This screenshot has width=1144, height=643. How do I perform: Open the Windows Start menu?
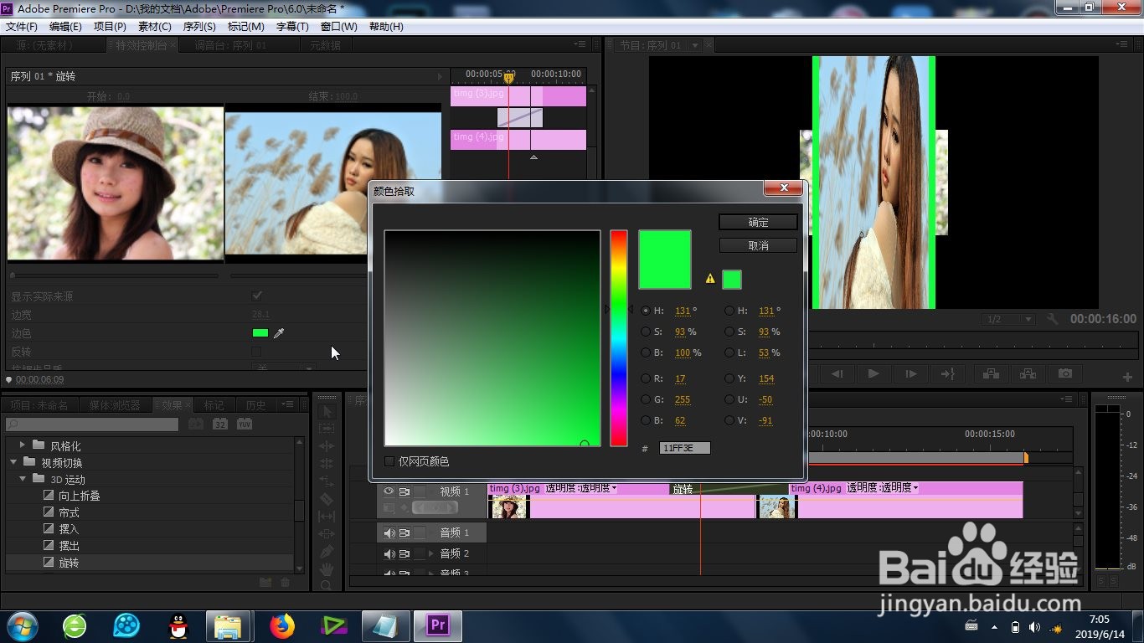pos(22,625)
